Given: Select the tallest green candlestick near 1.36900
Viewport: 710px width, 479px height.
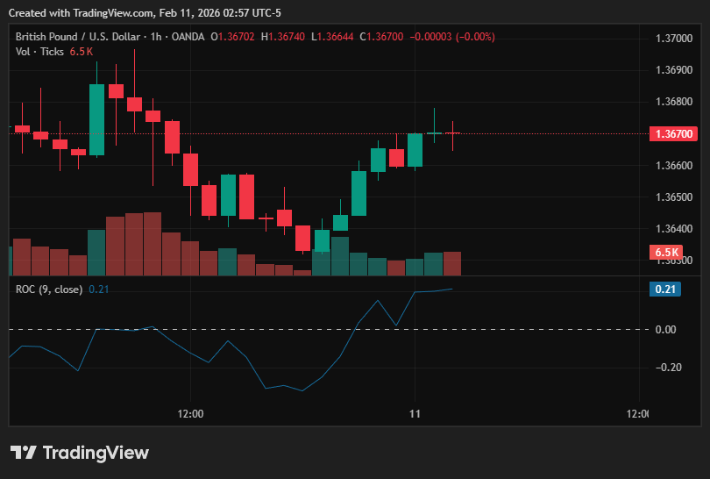Looking at the screenshot, I should [96, 119].
